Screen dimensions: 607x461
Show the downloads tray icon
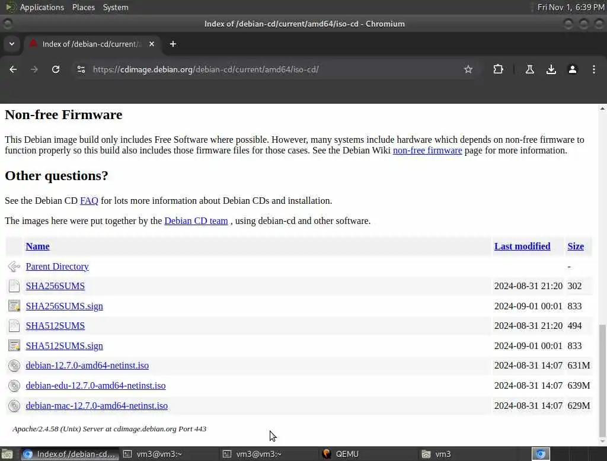(551, 69)
